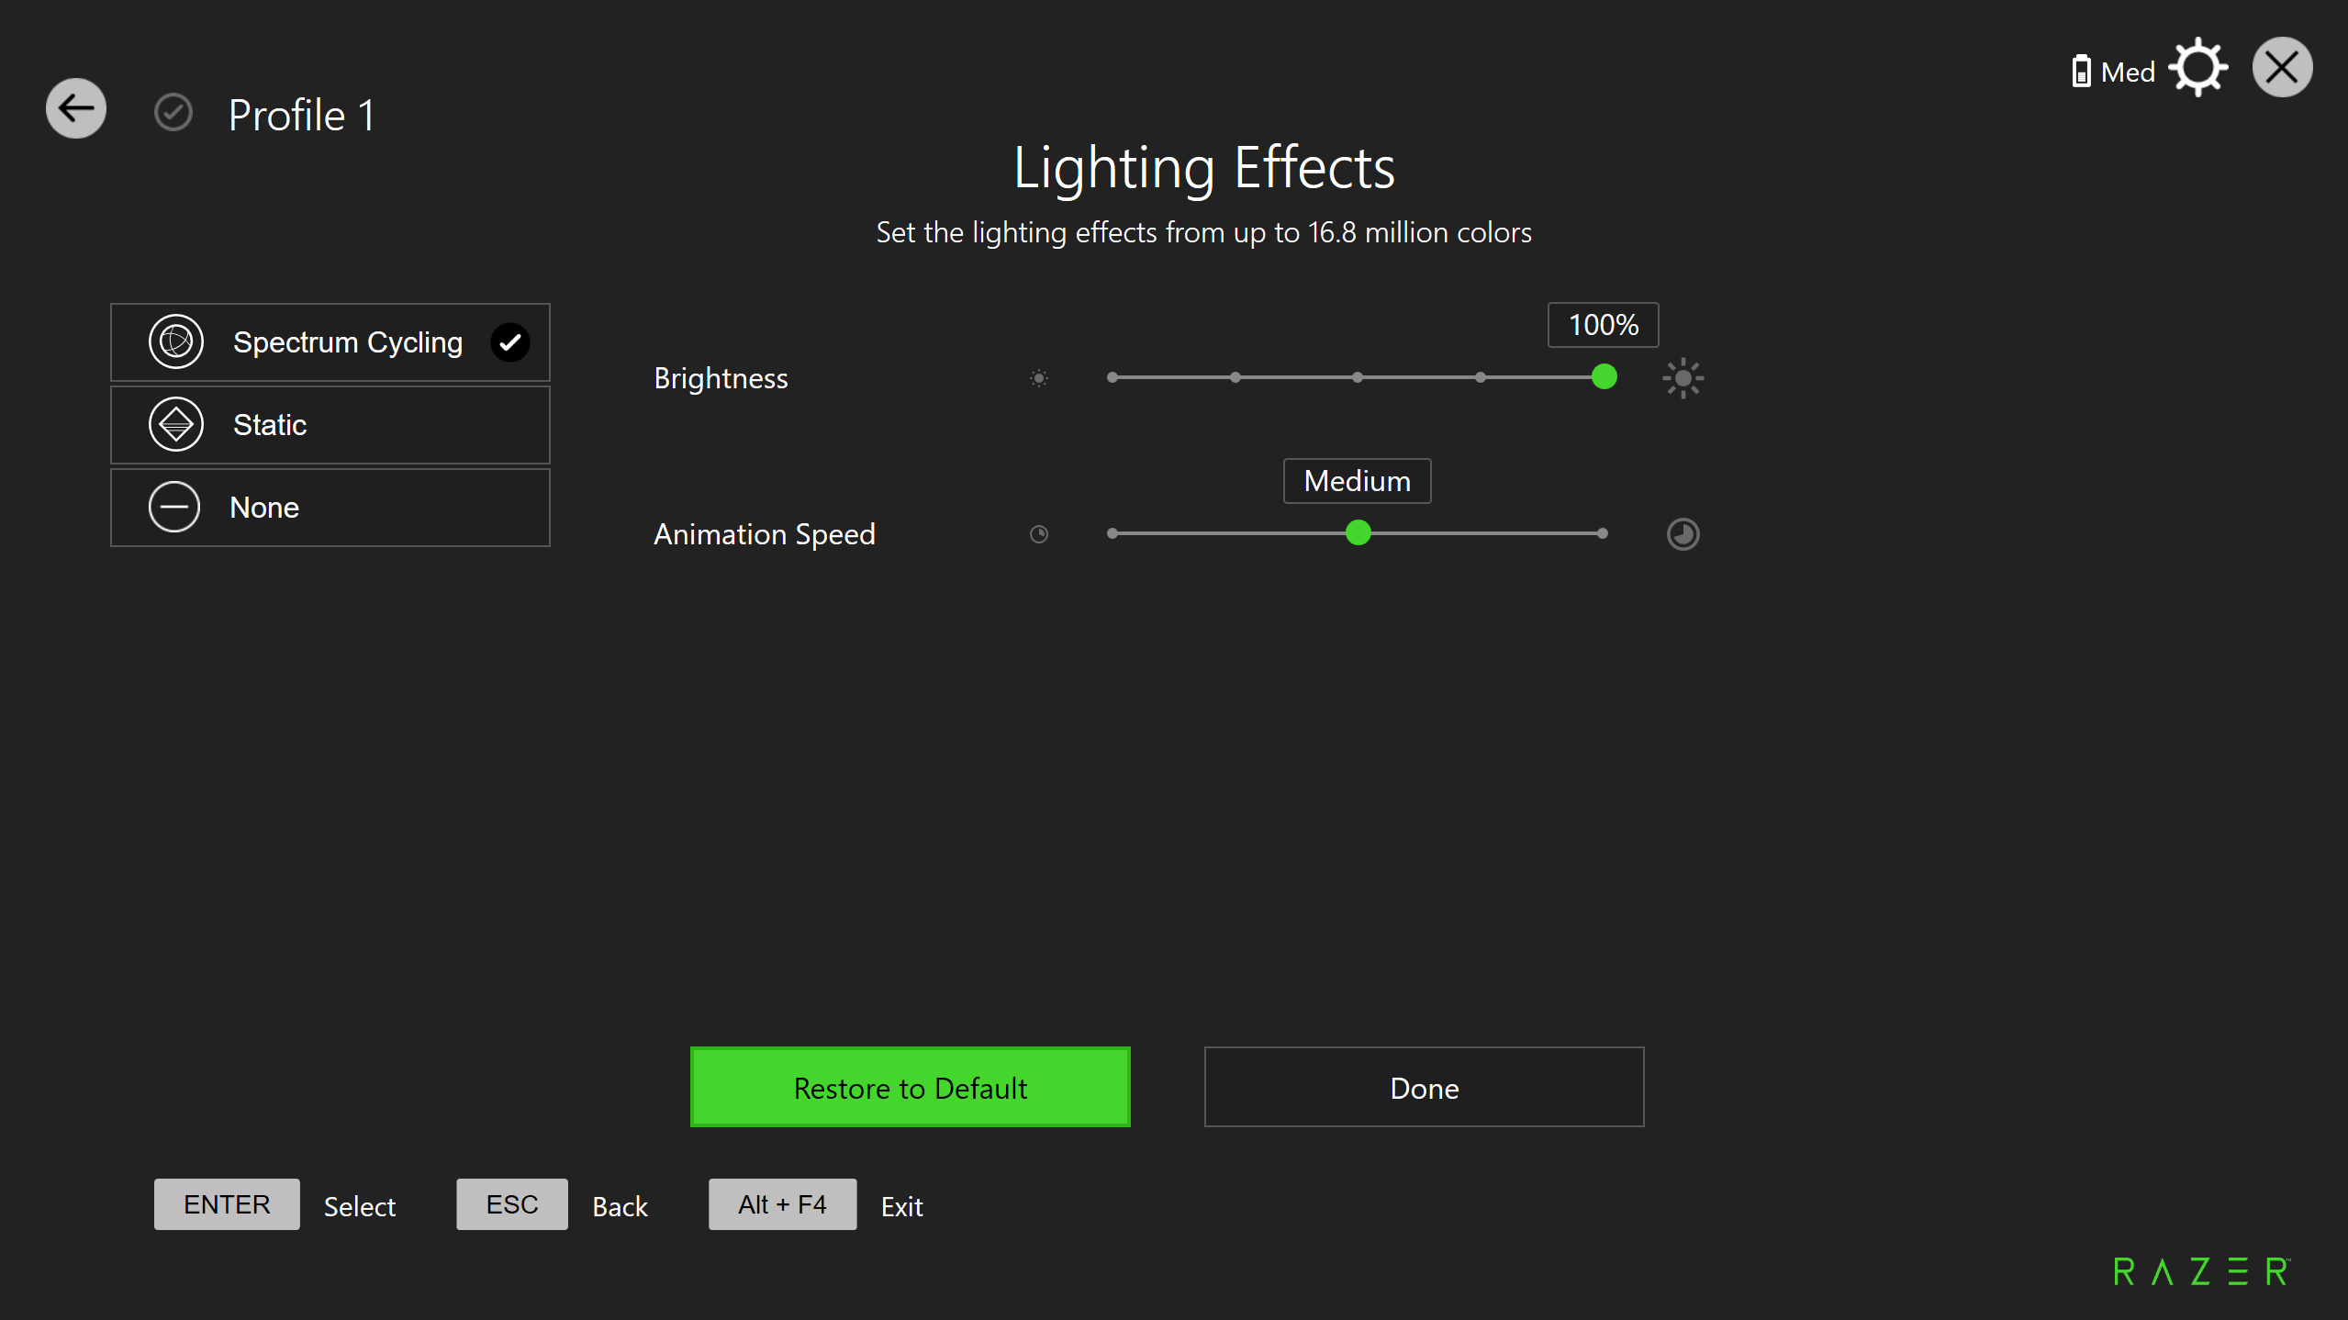Set animation speed to slowest stop
Viewport: 2348px width, 1320px height.
point(1113,533)
